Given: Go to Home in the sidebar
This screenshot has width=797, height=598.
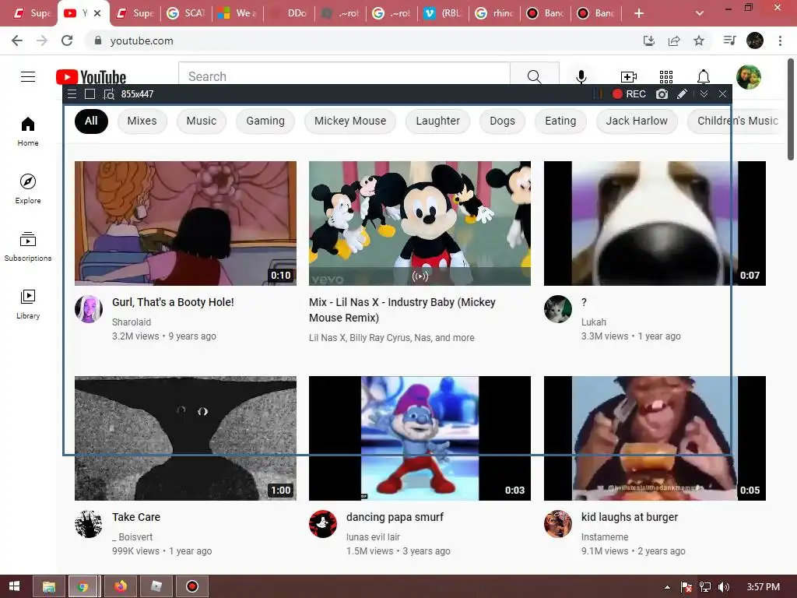Looking at the screenshot, I should click(x=28, y=132).
